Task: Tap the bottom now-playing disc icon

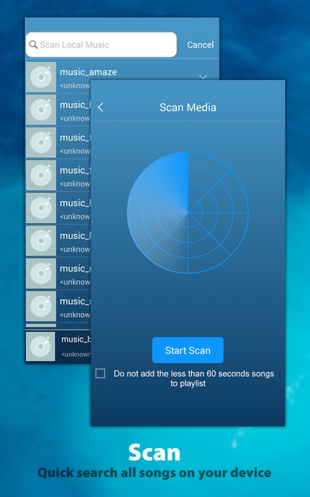Action: click(40, 347)
